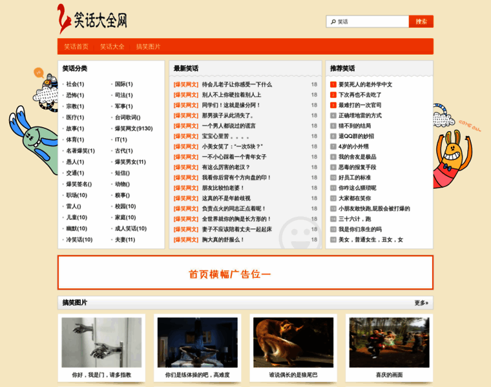Open the 爆笑网文(9130) category
This screenshot has width=491, height=387.
coord(134,128)
